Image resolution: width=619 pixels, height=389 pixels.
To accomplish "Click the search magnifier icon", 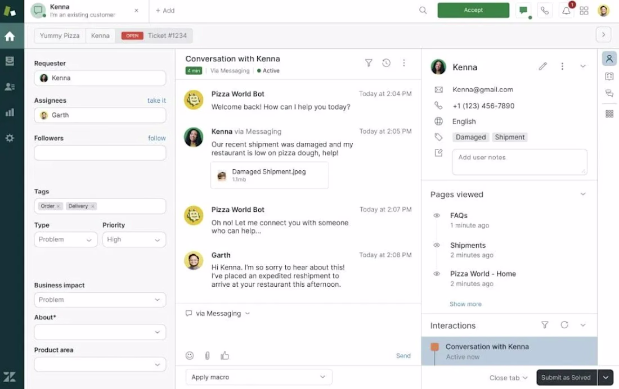I will click(423, 10).
